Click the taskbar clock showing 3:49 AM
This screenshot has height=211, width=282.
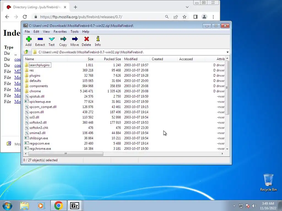click(x=268, y=206)
